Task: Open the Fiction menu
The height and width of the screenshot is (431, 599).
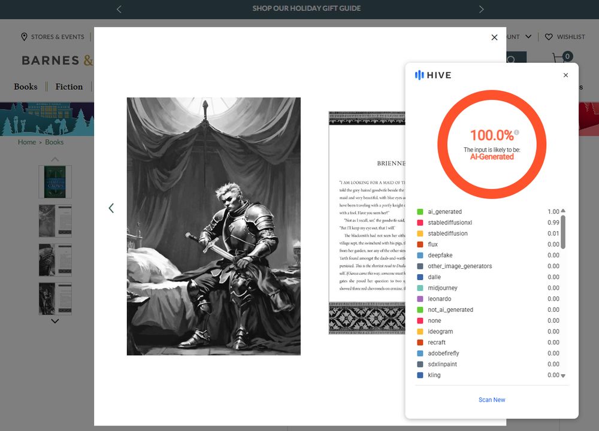Action: [69, 87]
